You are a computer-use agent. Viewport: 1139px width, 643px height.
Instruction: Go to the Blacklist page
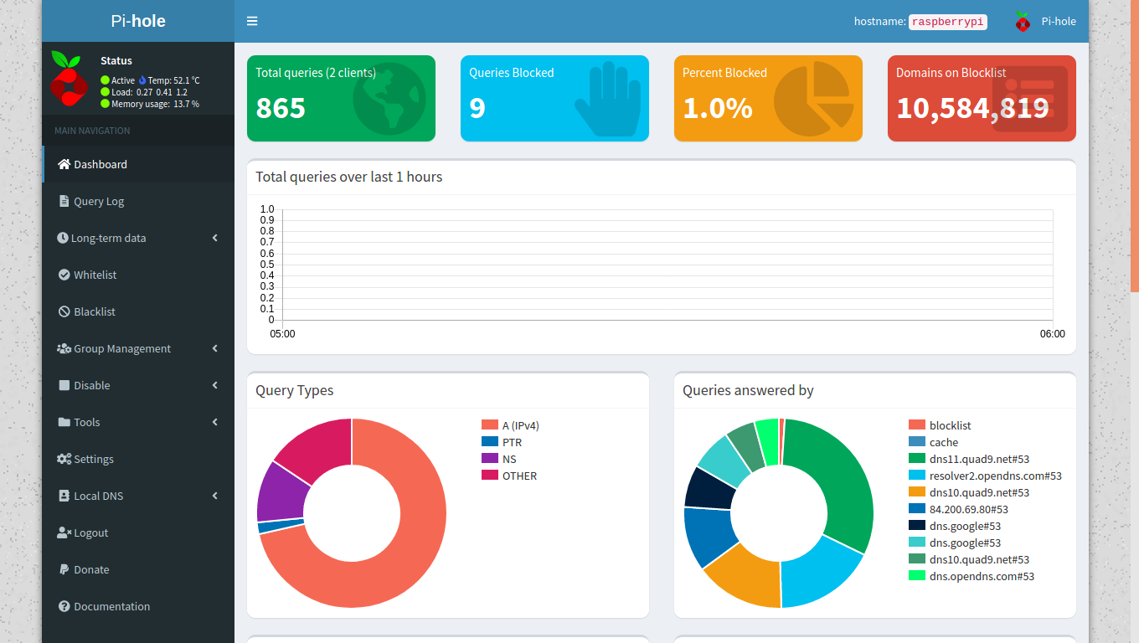138,311
